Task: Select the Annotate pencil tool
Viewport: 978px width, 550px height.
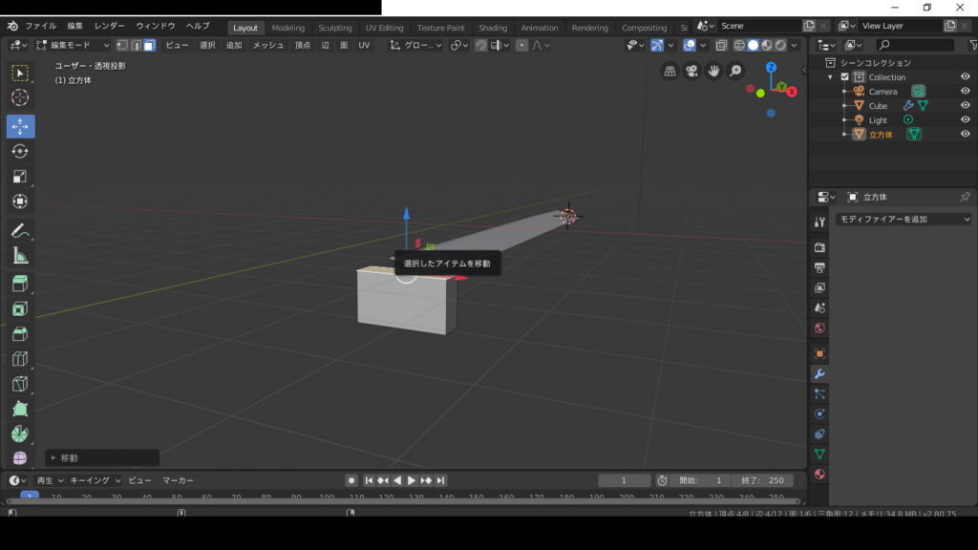Action: tap(20, 231)
